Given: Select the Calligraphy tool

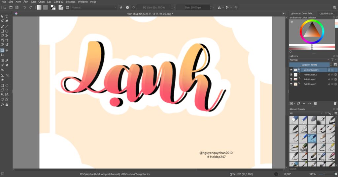Looking at the screenshot, I should click(7, 21).
